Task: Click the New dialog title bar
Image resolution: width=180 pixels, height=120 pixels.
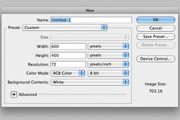Action: [x=90, y=10]
